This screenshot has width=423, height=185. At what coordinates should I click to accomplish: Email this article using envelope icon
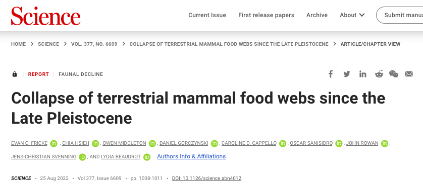(x=409, y=74)
